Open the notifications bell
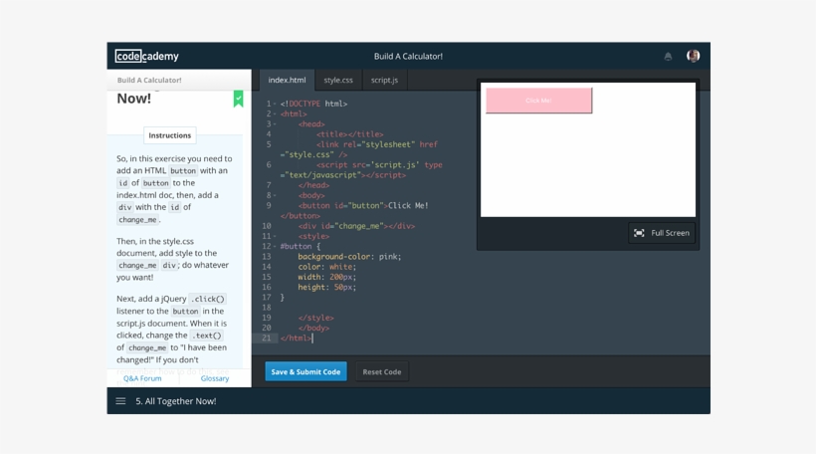Image resolution: width=816 pixels, height=454 pixels. (668, 56)
